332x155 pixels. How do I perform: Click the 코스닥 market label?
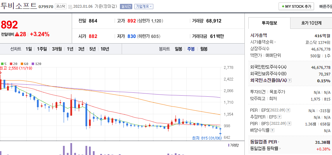60,6
